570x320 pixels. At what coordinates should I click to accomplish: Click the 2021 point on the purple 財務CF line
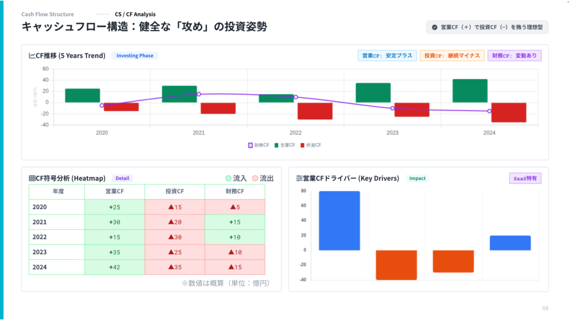(x=199, y=94)
